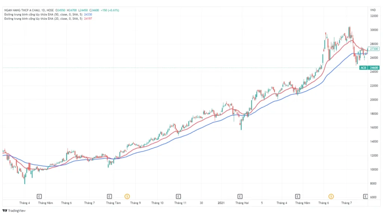
Task: Click the earnings marker above first Tháng Năm
Action: [x=39, y=196]
